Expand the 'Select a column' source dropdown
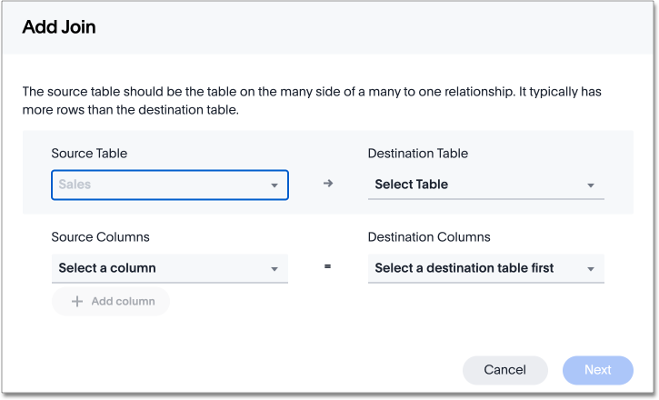 click(x=159, y=268)
